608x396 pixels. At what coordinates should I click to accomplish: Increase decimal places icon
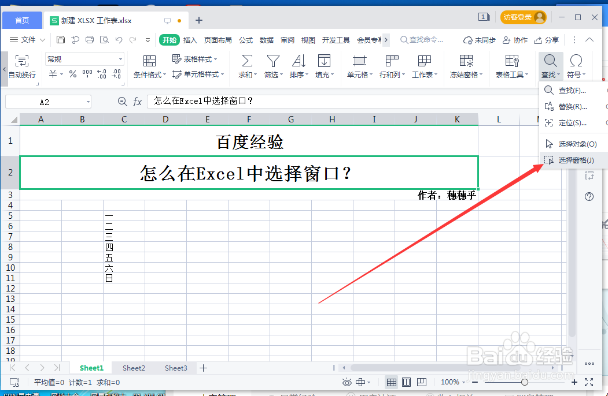[102, 73]
